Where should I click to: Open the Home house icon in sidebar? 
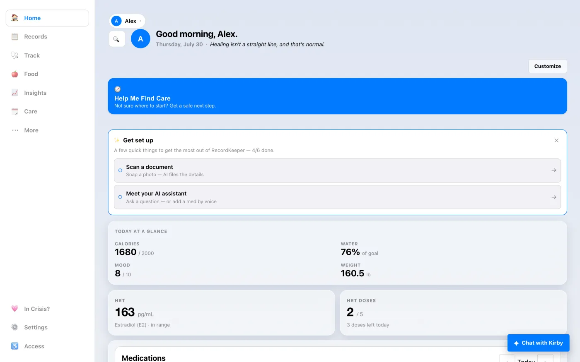click(x=15, y=18)
